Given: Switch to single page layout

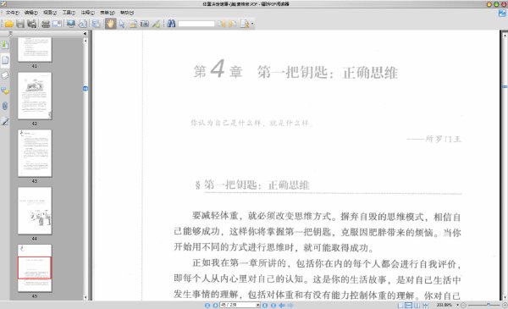Looking at the screenshot, I should pos(400,305).
